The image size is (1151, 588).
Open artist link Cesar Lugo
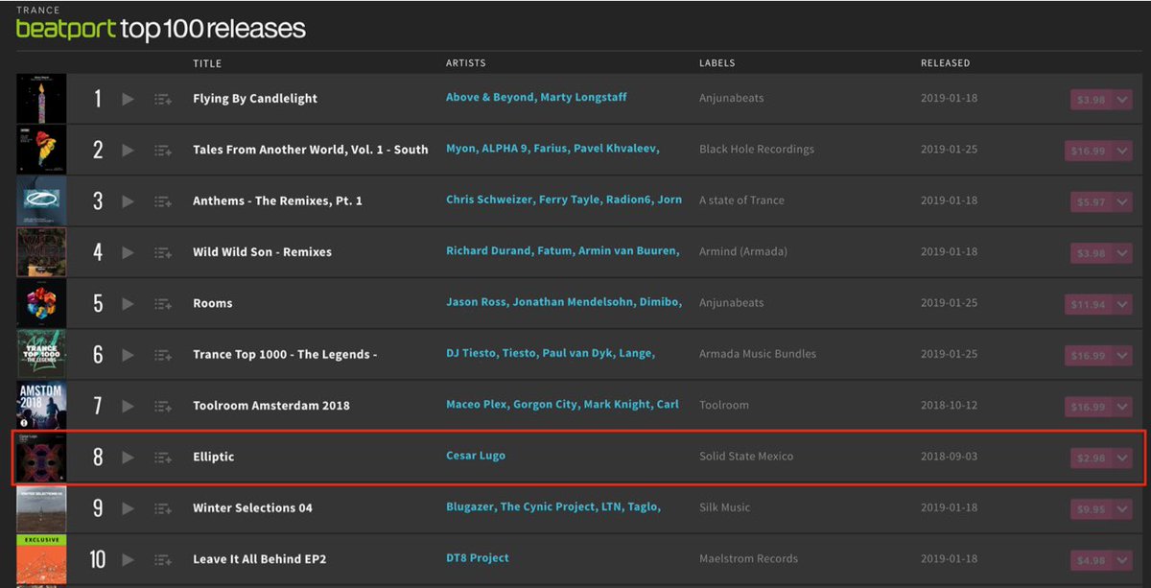click(476, 456)
